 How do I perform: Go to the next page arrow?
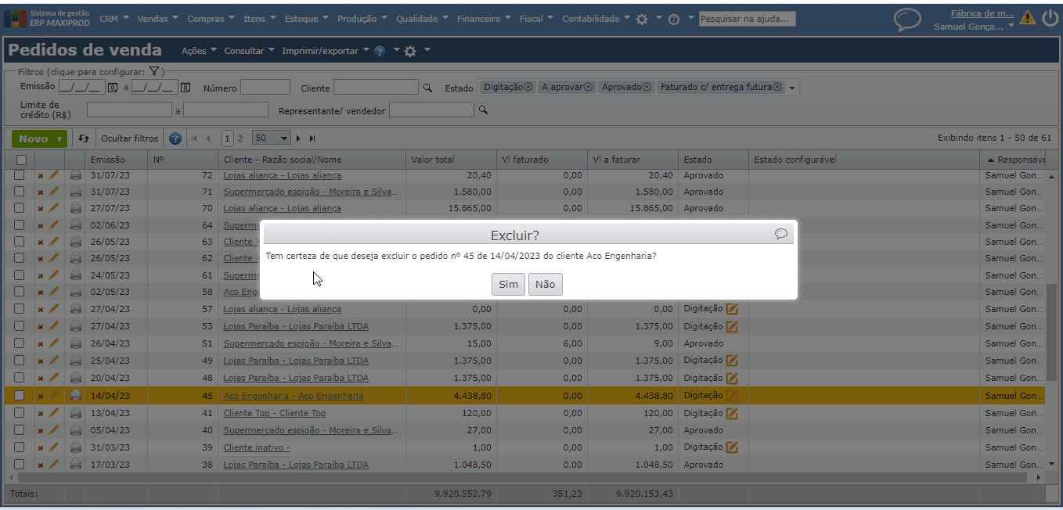click(x=298, y=138)
